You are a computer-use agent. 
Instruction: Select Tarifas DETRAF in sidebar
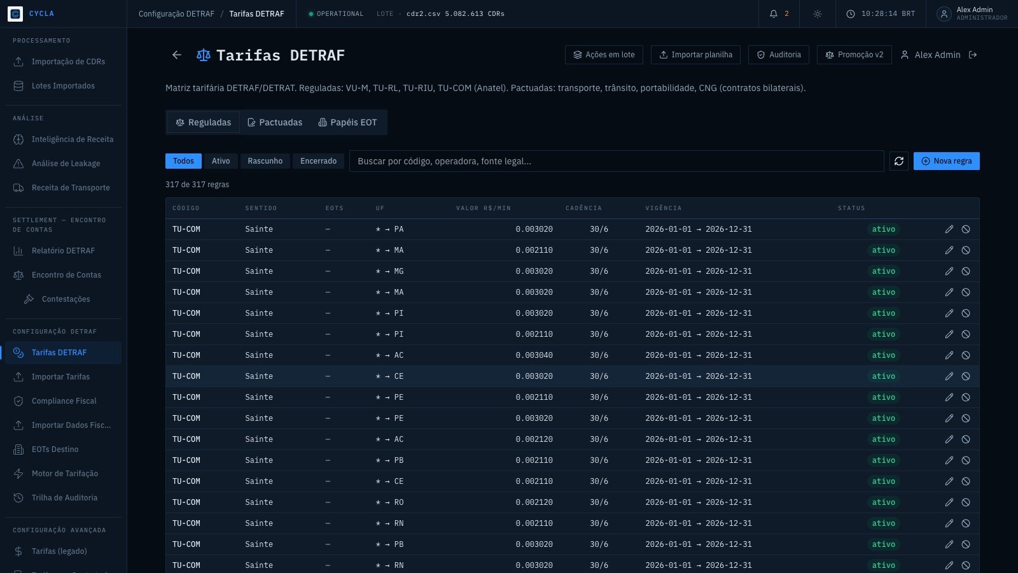pos(63,353)
